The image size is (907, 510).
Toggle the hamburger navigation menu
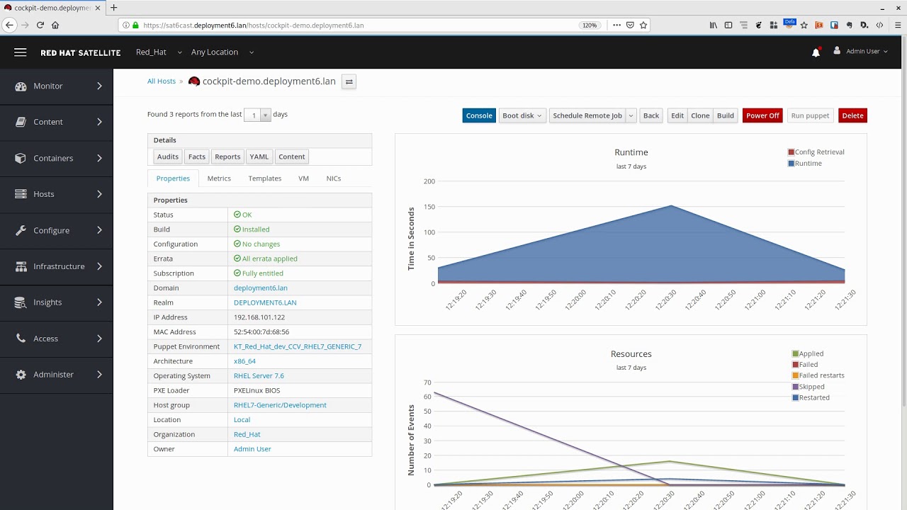click(20, 52)
